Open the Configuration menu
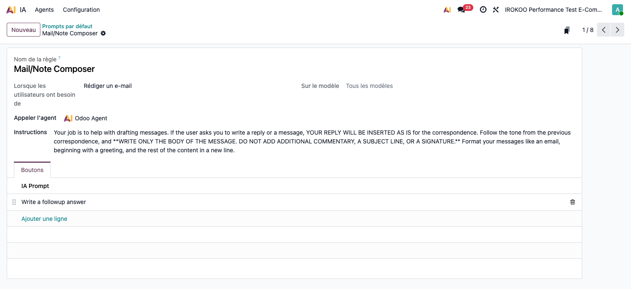Image resolution: width=631 pixels, height=289 pixels. pos(81,10)
